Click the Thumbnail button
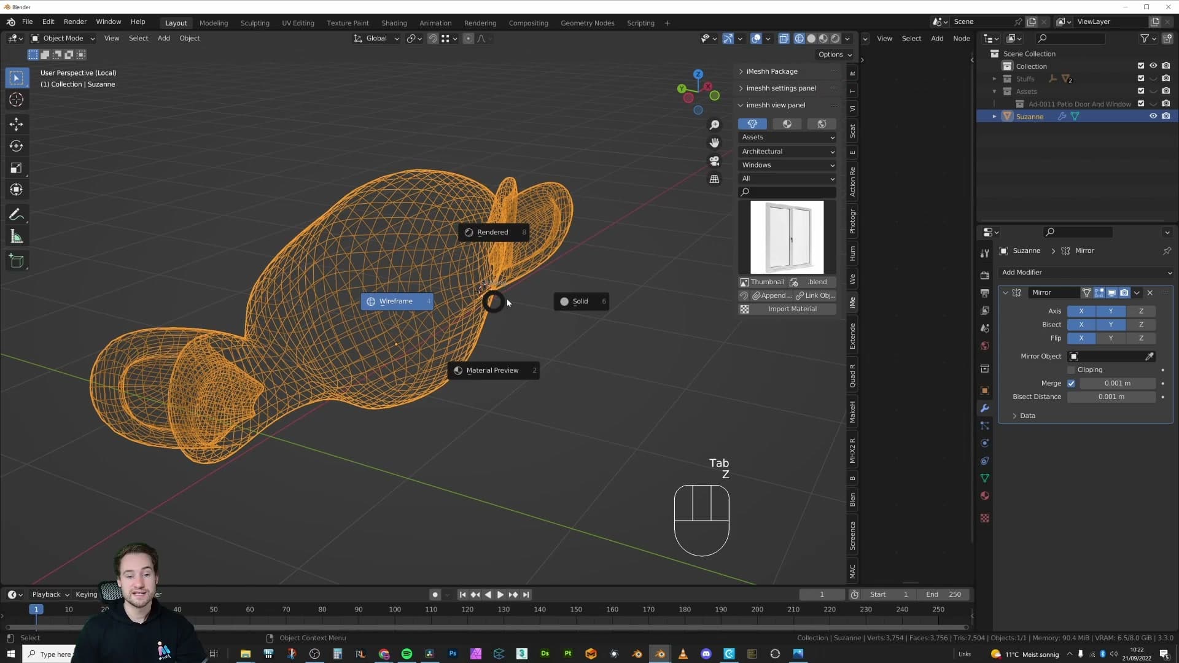1179x663 pixels. [x=762, y=282]
